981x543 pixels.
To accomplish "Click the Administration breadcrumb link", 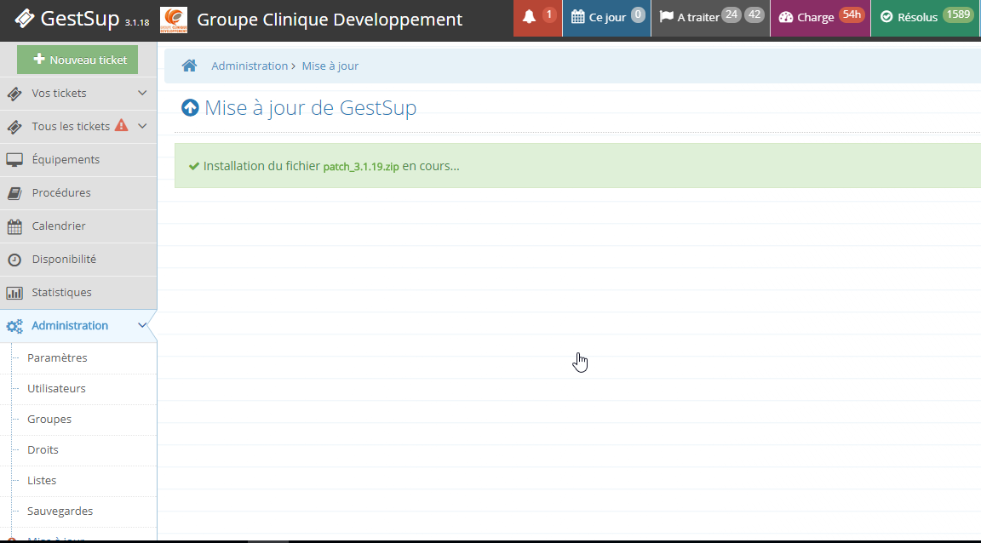I will pyautogui.click(x=250, y=66).
